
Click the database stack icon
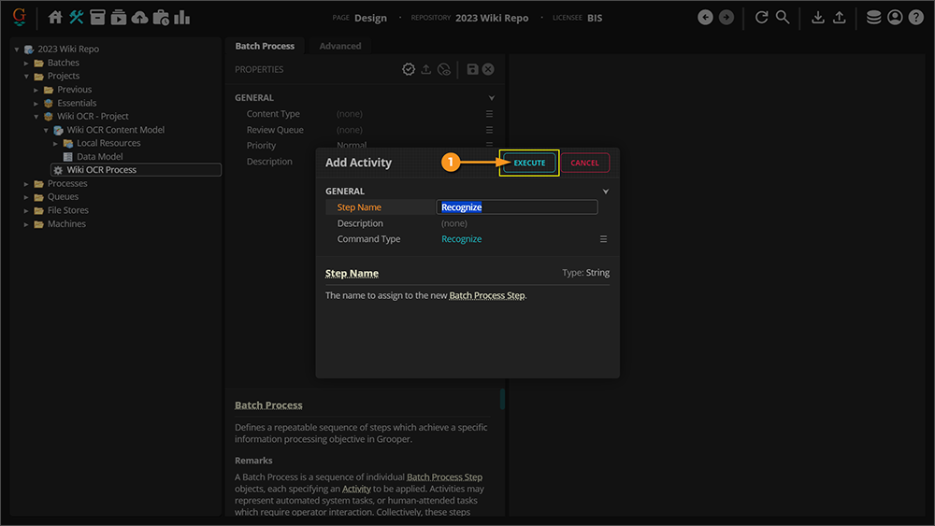(873, 18)
